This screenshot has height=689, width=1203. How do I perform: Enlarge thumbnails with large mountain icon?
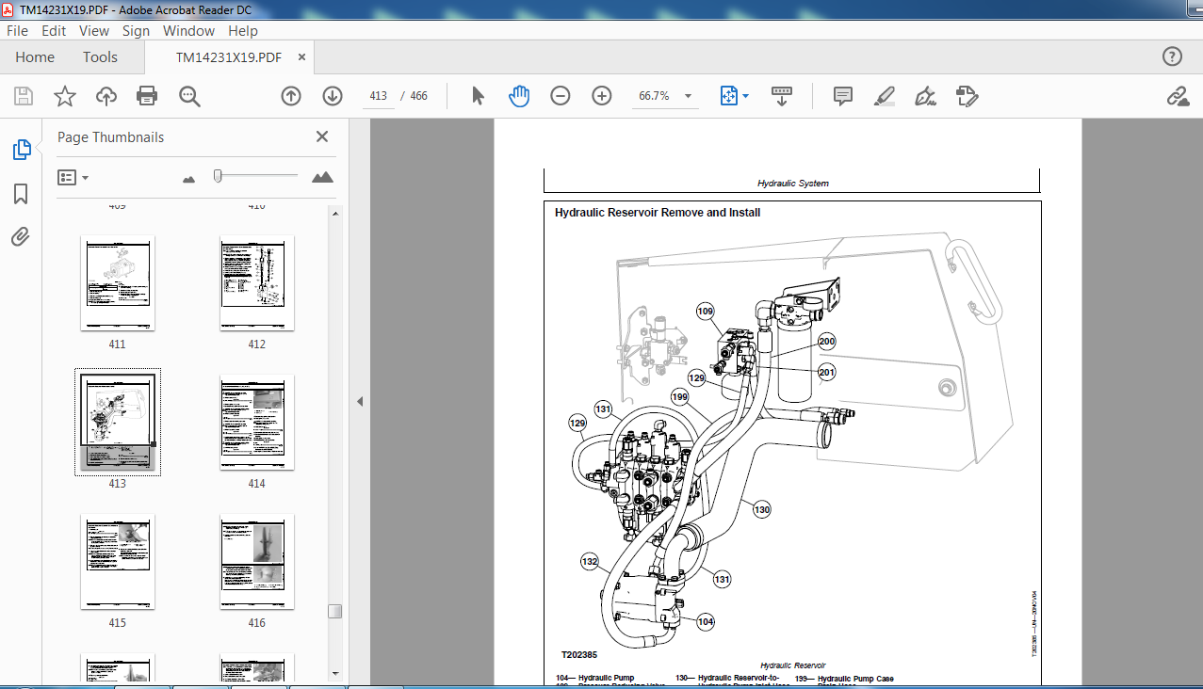[x=322, y=177]
